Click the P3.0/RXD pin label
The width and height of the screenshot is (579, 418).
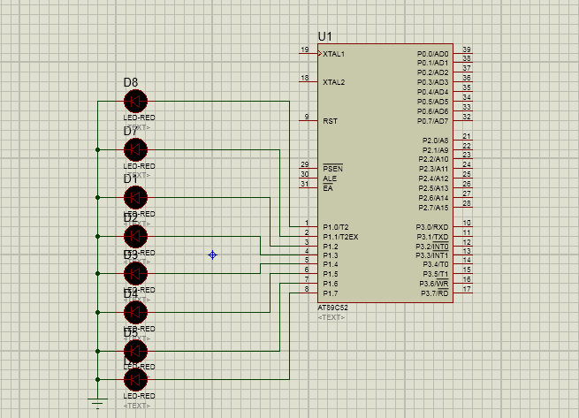tap(433, 226)
